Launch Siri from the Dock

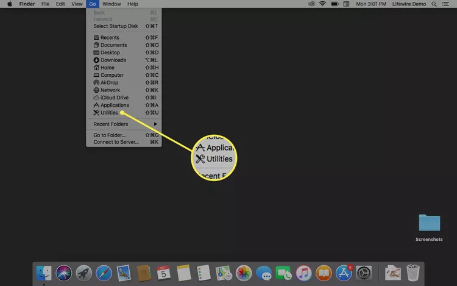pyautogui.click(x=64, y=273)
